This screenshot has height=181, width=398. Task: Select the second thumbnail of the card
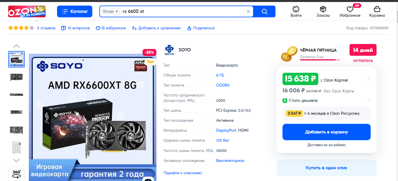coord(16,77)
